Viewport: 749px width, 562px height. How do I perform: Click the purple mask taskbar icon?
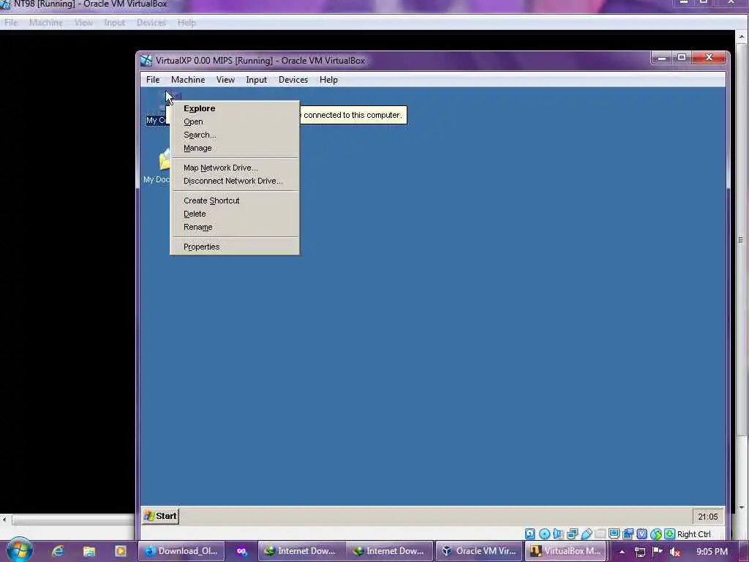(x=241, y=551)
